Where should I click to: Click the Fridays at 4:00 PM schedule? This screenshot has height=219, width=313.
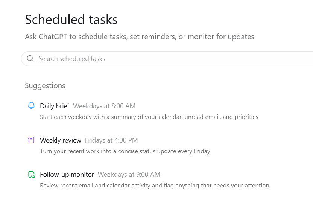(111, 140)
